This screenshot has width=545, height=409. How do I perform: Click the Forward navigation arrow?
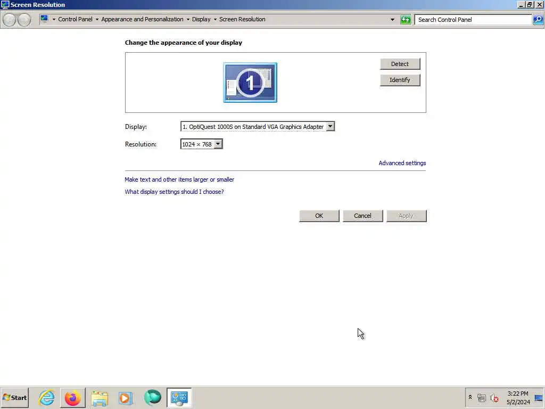(x=24, y=20)
